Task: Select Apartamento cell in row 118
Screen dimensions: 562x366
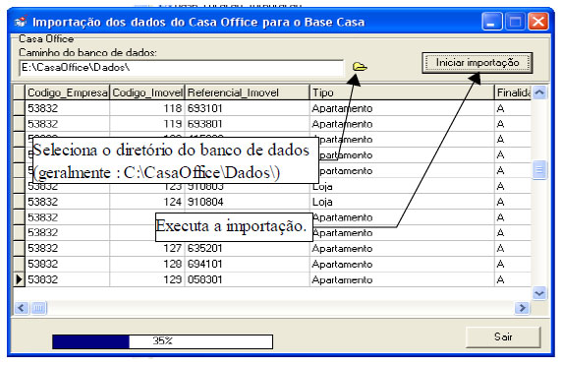Action: (x=402, y=108)
